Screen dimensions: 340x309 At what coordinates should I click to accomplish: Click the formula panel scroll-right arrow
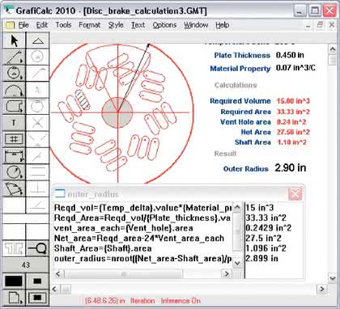227,274
